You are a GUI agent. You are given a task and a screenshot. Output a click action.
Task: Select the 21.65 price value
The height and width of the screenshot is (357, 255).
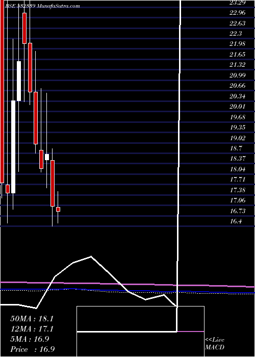[x=238, y=55]
